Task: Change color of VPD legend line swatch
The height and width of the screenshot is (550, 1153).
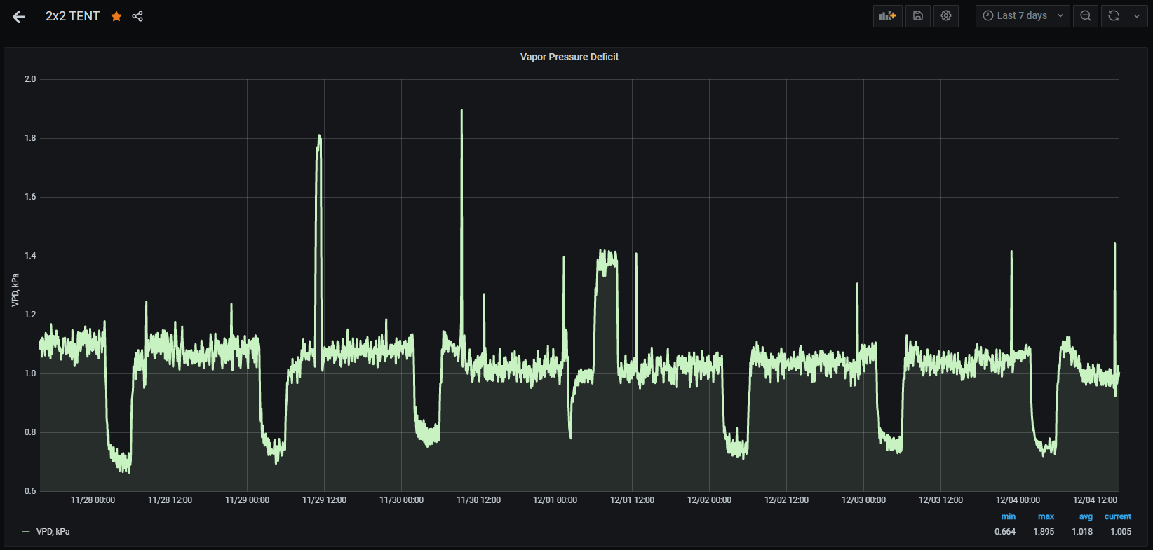Action: click(x=26, y=532)
